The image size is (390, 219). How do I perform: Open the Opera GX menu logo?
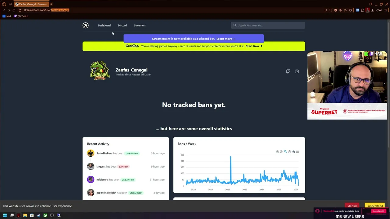pos(4,4)
